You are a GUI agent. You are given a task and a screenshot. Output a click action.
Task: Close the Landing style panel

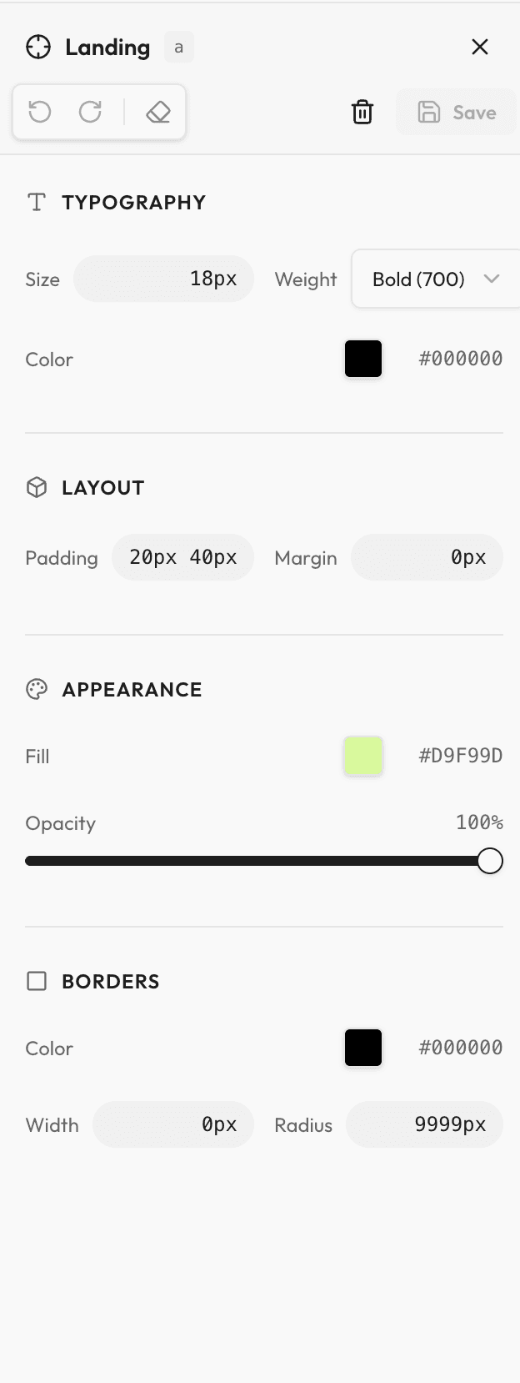(x=480, y=47)
